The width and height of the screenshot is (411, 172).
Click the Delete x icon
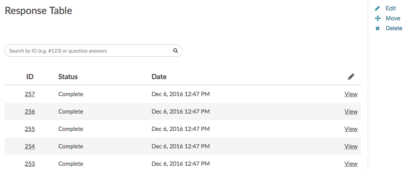click(378, 29)
